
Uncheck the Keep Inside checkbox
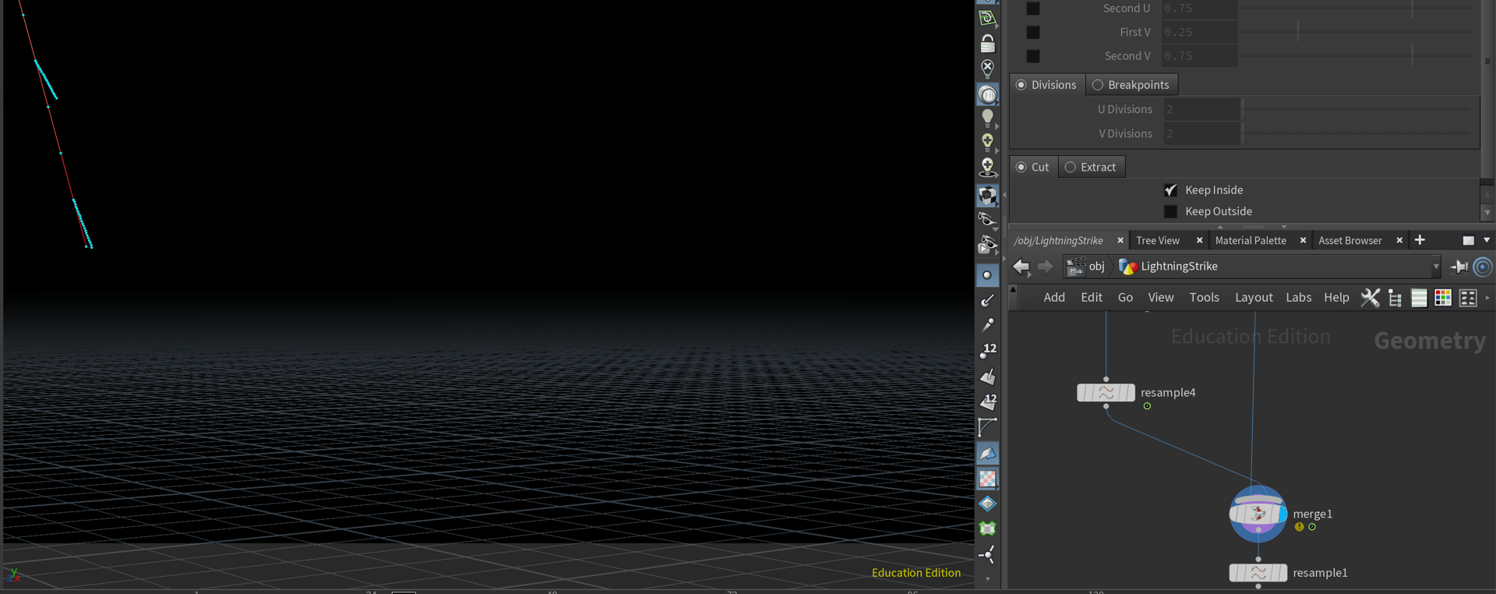1170,190
